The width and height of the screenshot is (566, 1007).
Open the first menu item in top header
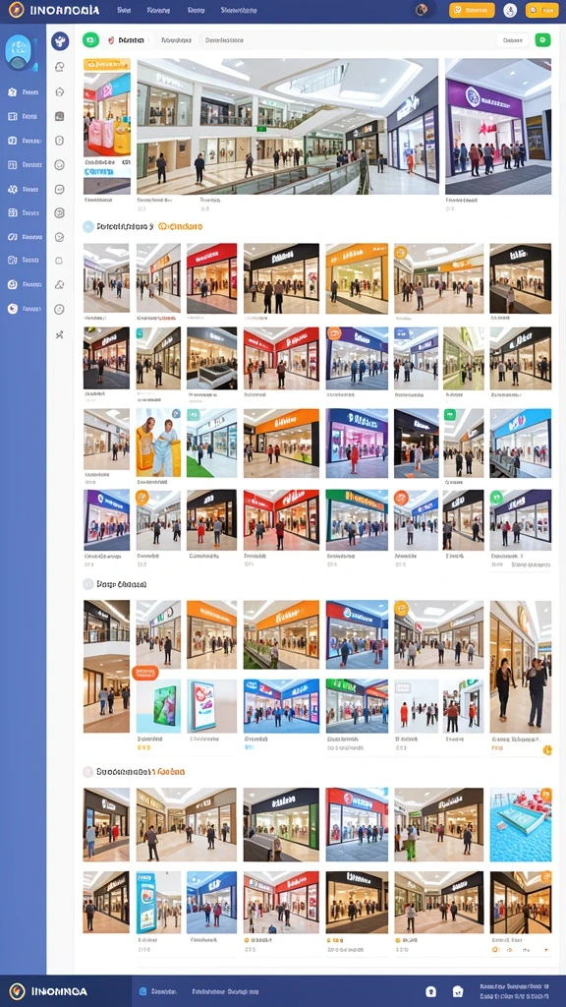124,10
